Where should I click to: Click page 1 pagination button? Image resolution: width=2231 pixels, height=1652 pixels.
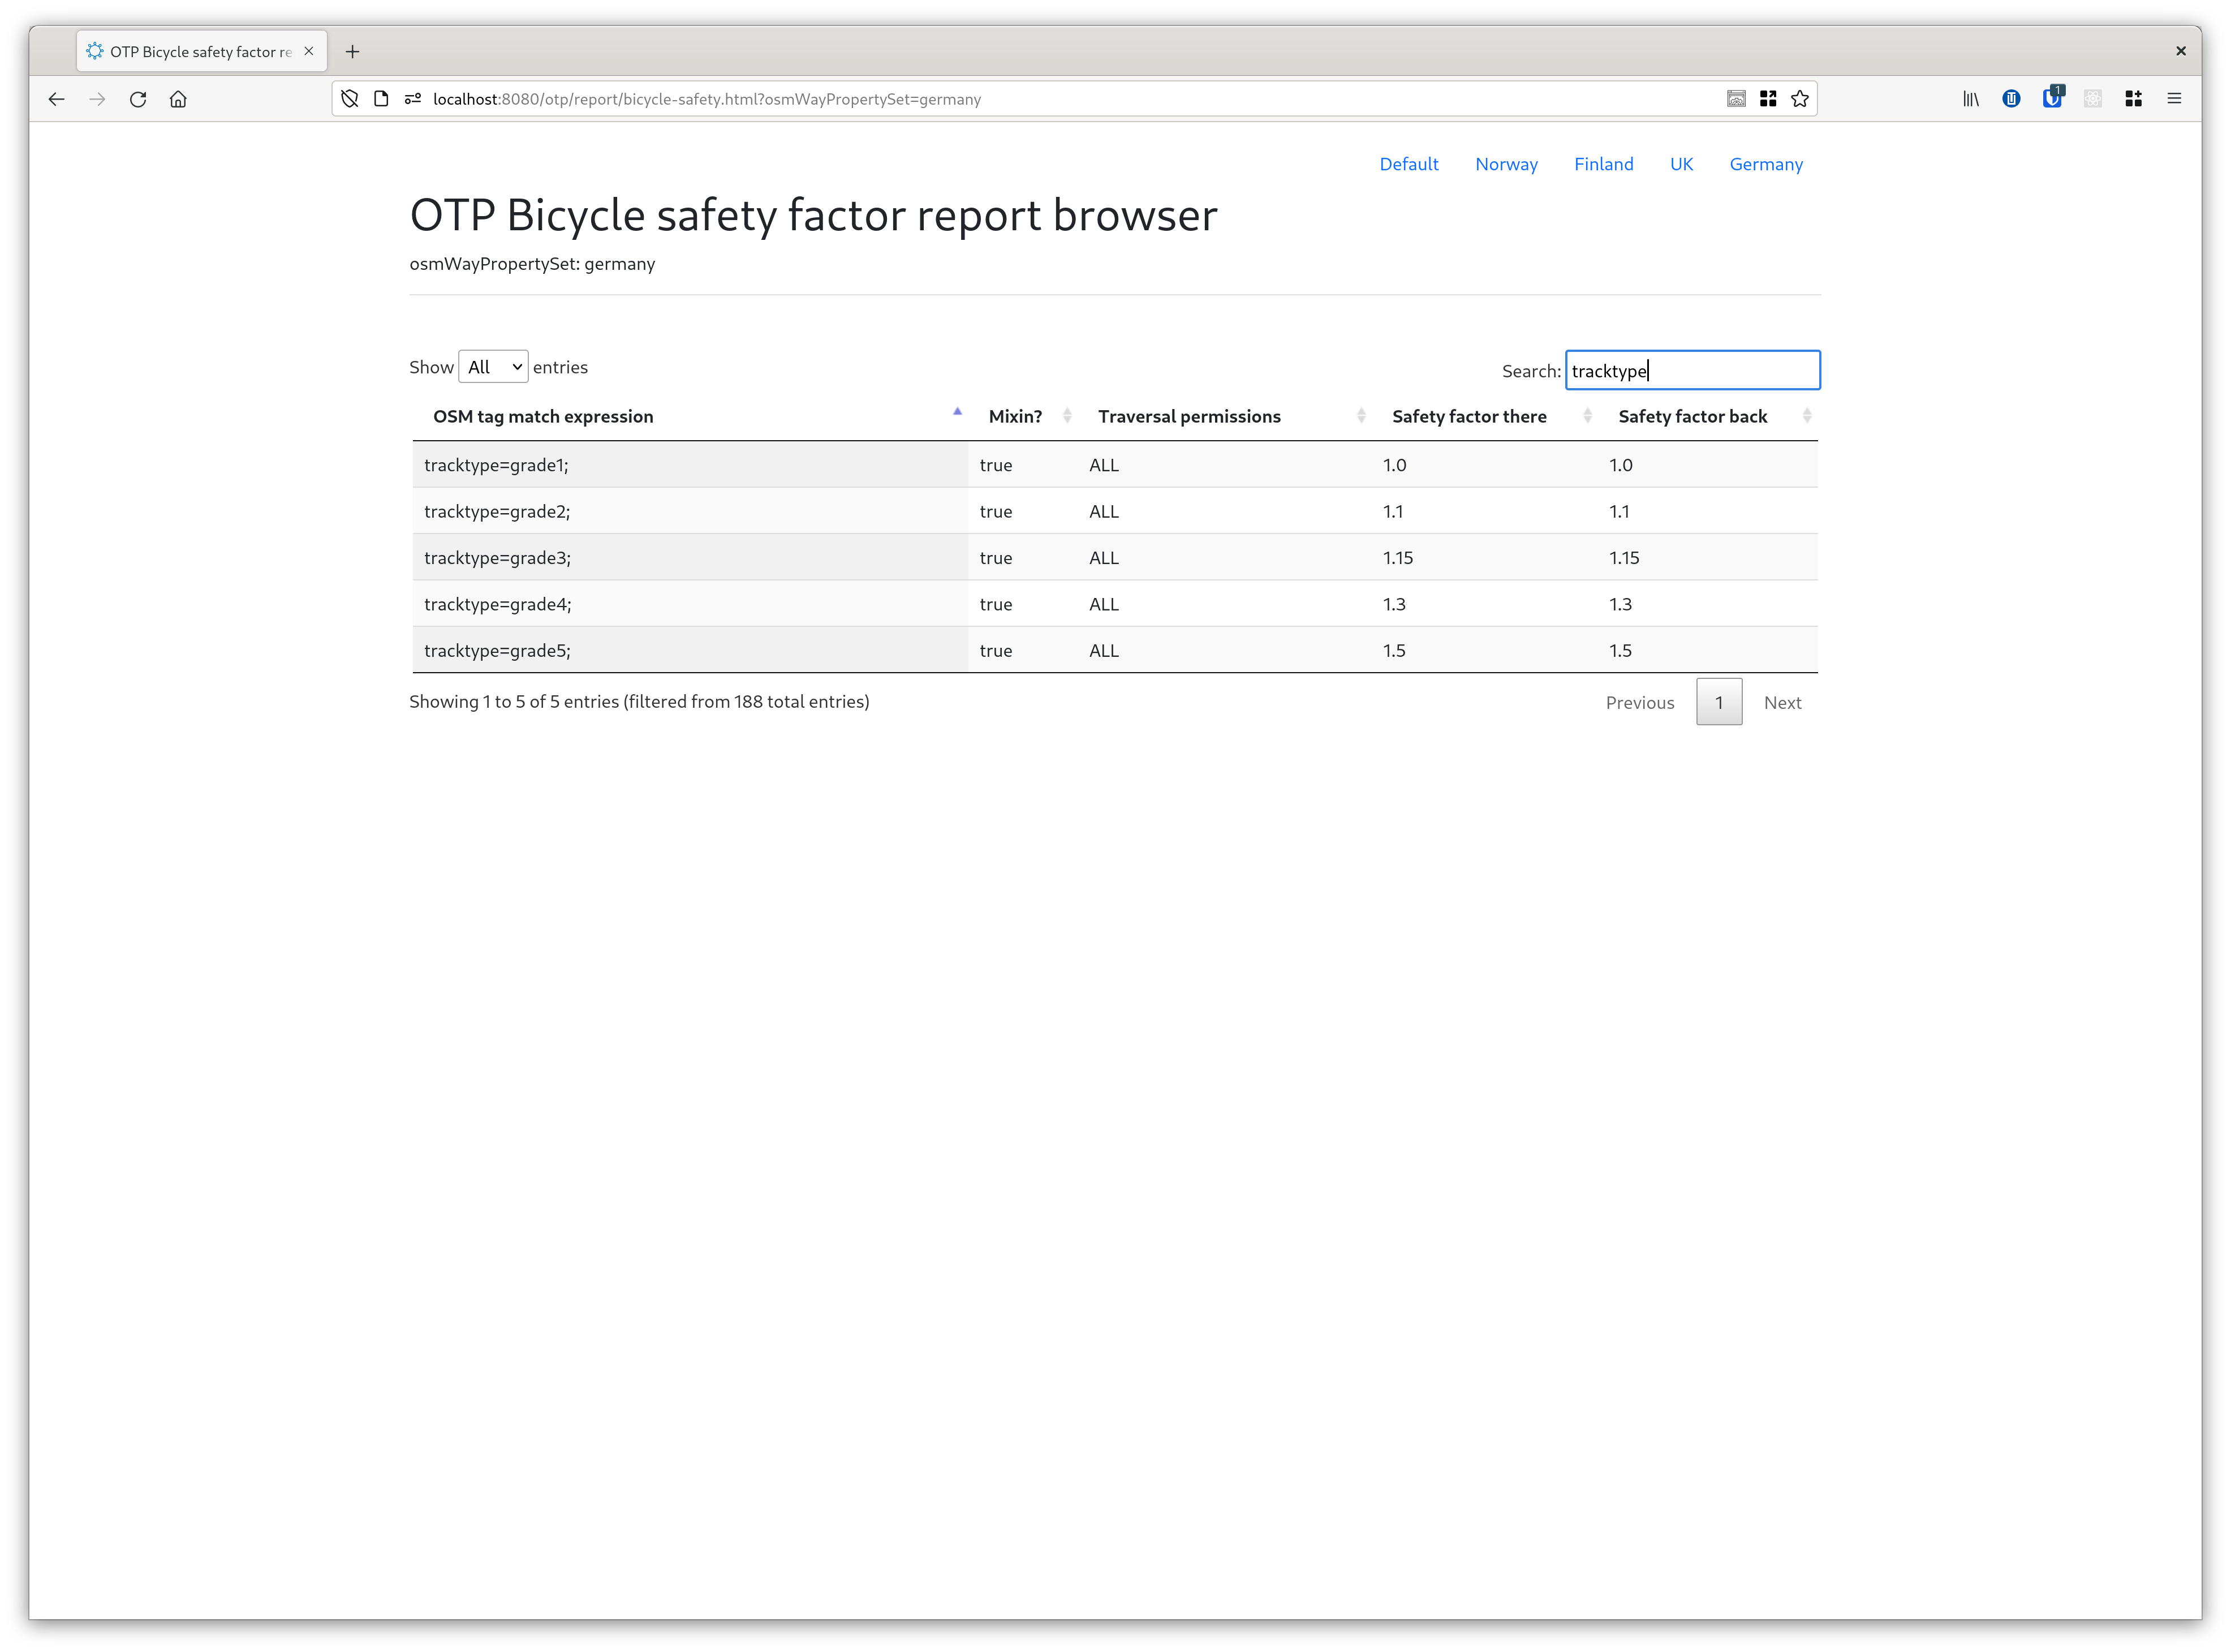pyautogui.click(x=1719, y=701)
